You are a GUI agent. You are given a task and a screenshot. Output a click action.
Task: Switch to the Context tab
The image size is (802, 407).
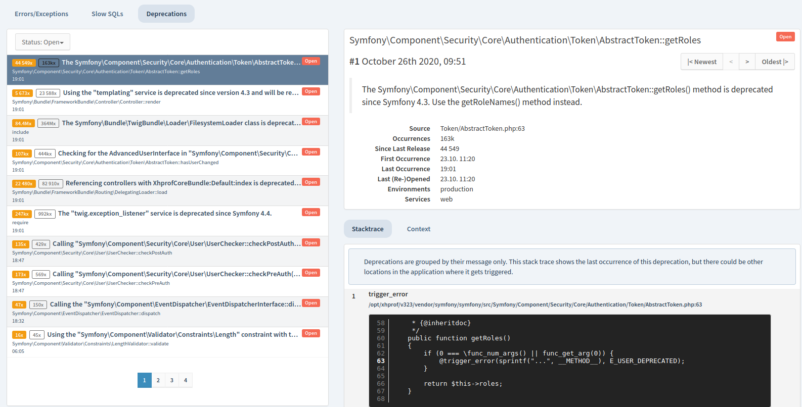[419, 229]
